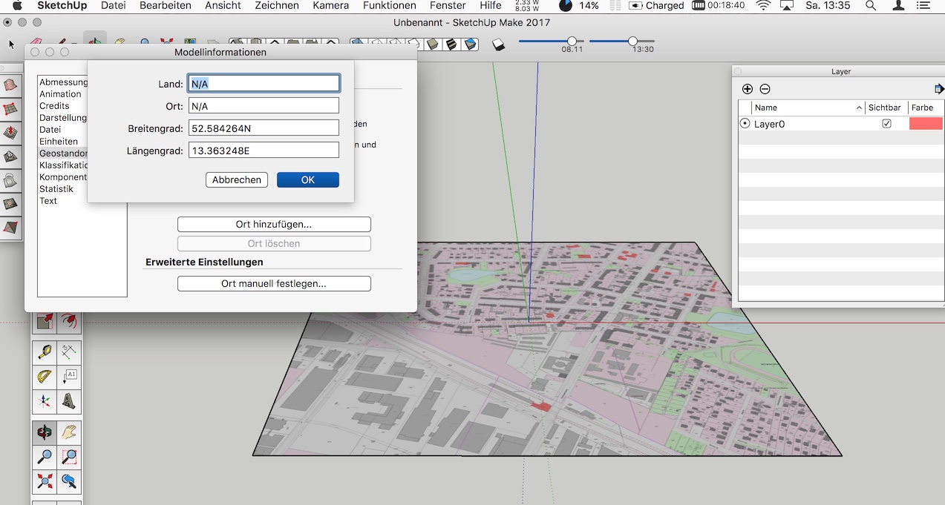Select the Tape Measure tool
Image resolution: width=945 pixels, height=505 pixels.
pos(45,352)
